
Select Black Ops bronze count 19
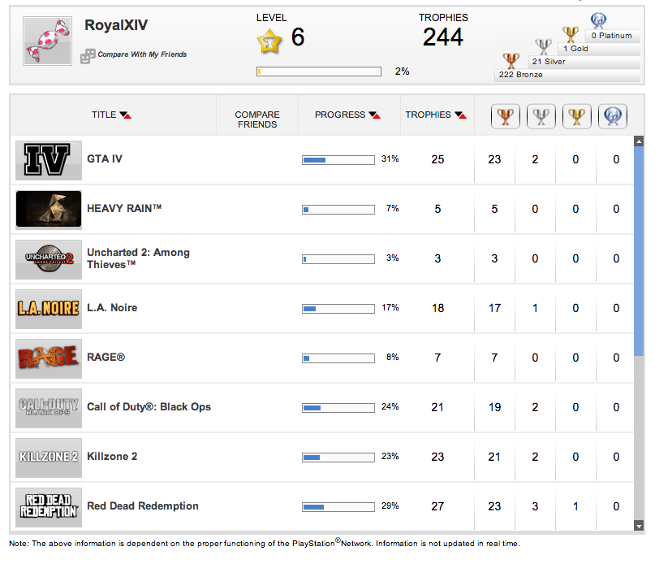494,407
